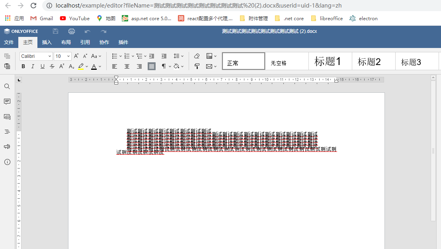Open the YouTube bookmark

point(75,19)
